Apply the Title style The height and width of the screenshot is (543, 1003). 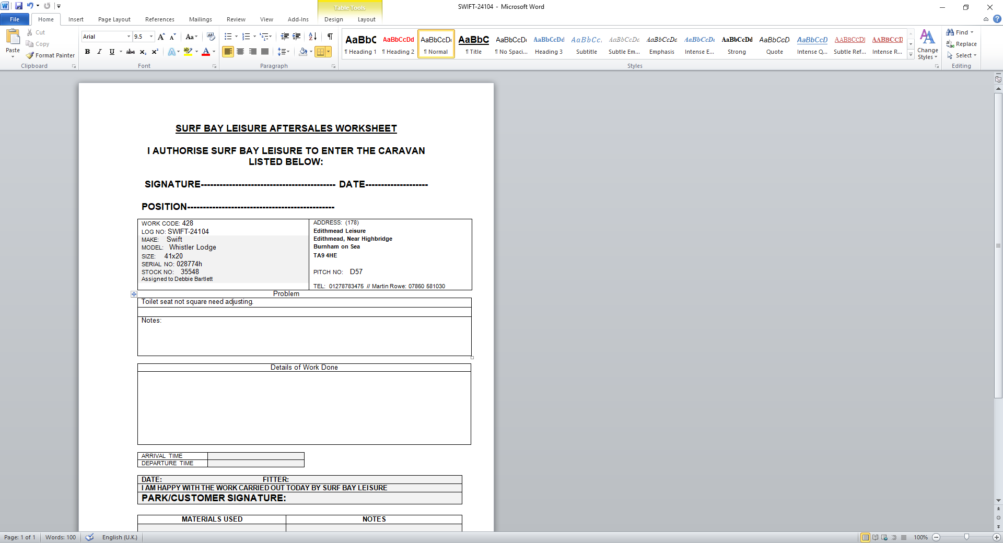(474, 44)
